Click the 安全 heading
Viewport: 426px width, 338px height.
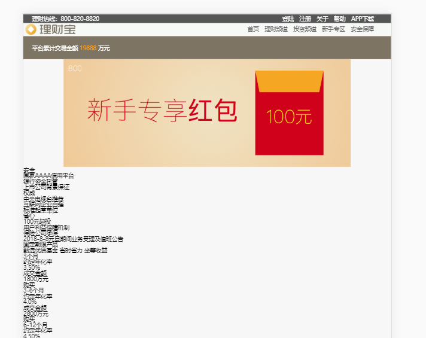click(29, 170)
